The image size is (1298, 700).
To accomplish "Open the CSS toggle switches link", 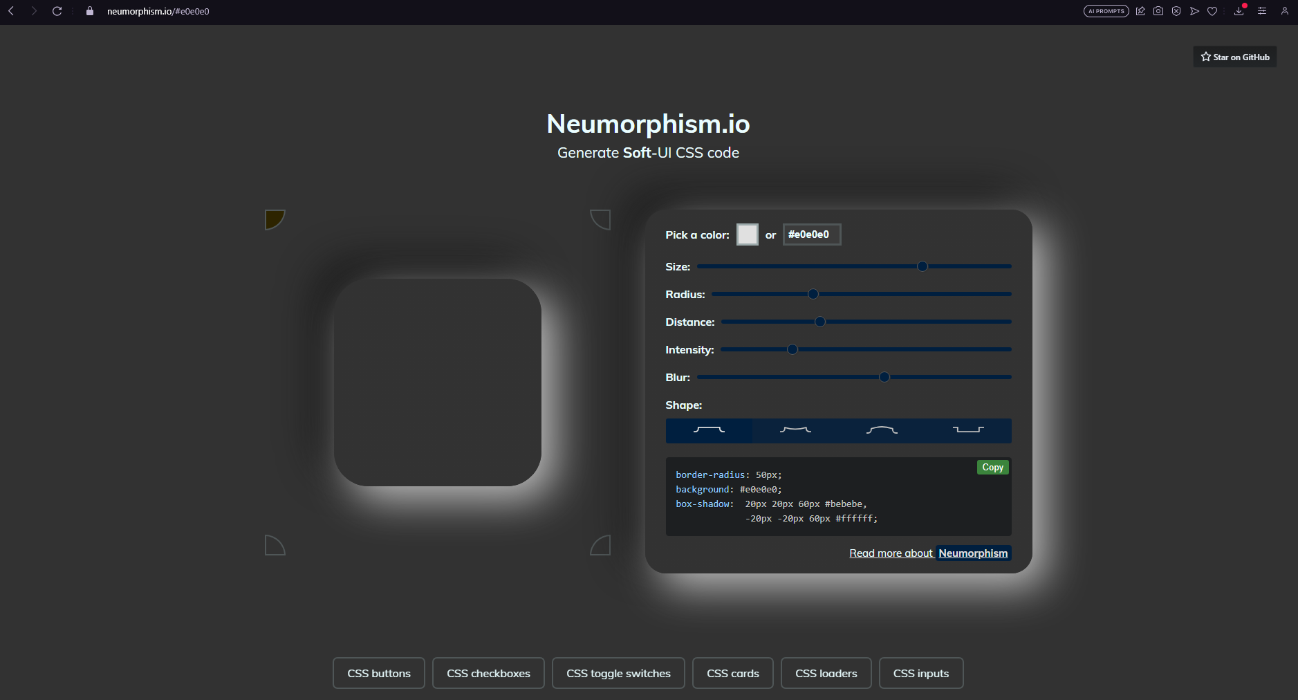I will pos(618,673).
